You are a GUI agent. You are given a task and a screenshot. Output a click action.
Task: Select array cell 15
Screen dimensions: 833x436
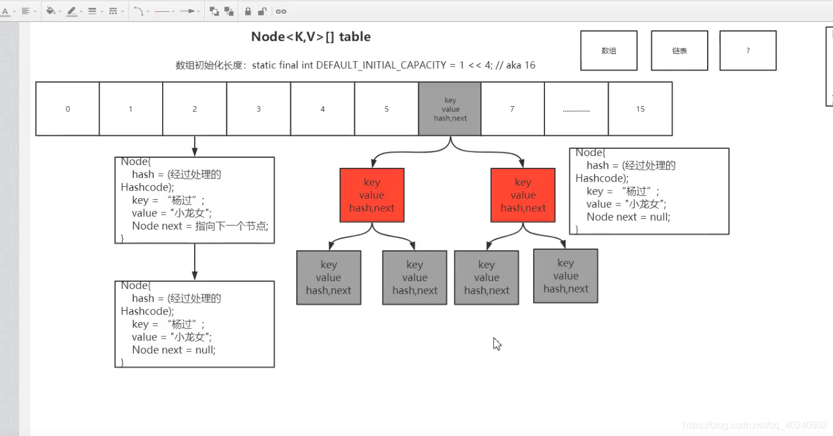tap(640, 109)
